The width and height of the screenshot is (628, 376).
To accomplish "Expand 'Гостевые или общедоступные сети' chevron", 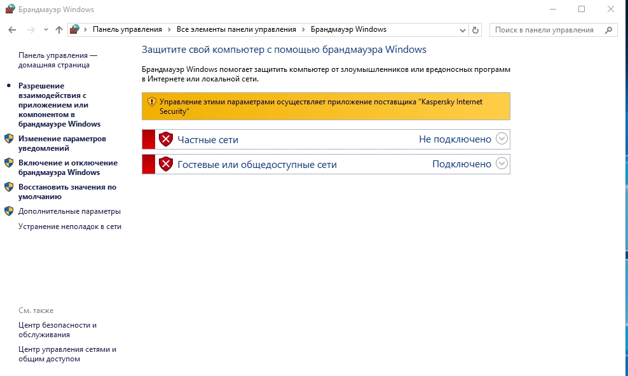I will (x=502, y=164).
